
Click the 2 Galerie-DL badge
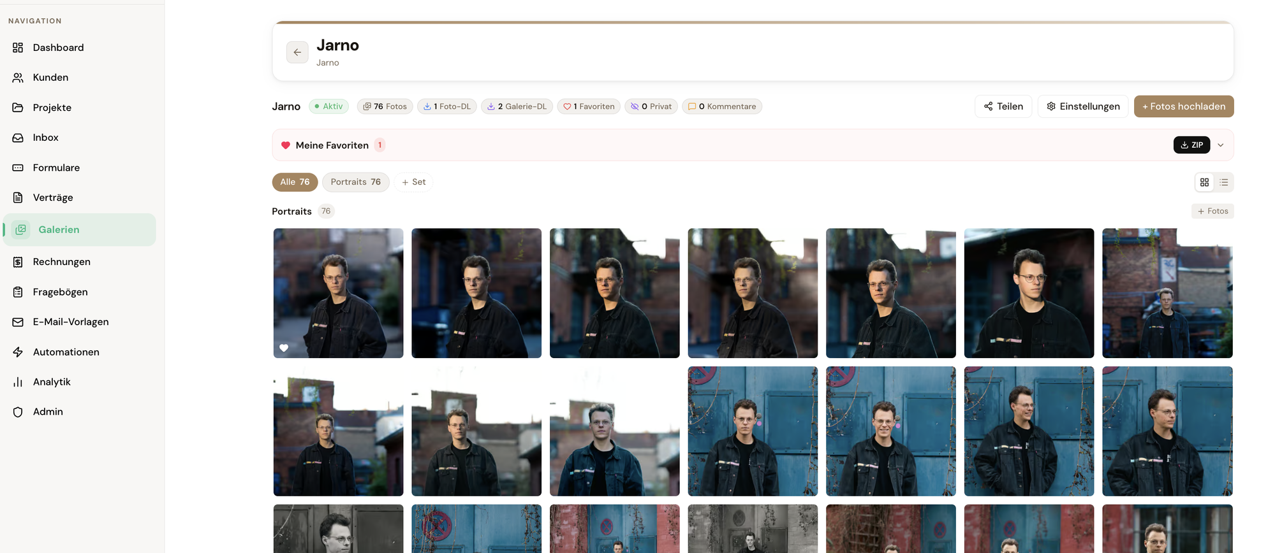[517, 106]
